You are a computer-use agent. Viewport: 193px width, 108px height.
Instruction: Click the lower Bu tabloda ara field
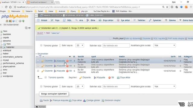116,86
